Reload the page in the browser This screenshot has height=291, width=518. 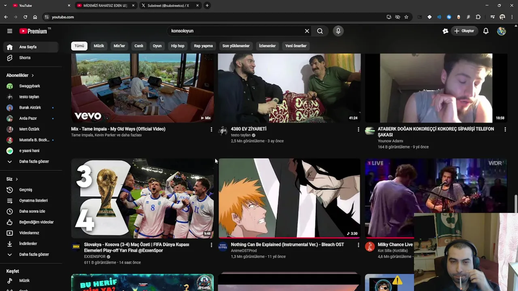tap(25, 17)
